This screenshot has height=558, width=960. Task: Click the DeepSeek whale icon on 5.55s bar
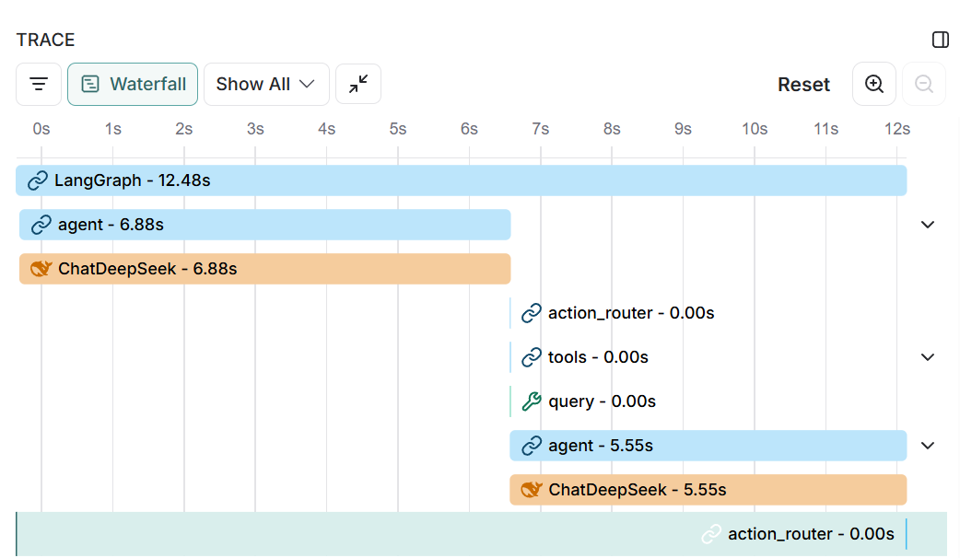tap(532, 490)
